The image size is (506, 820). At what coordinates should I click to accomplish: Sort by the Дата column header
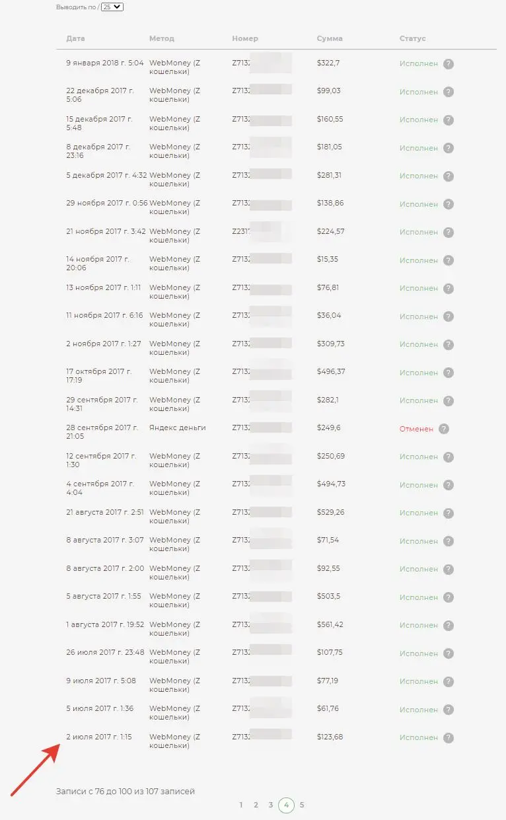coord(75,38)
